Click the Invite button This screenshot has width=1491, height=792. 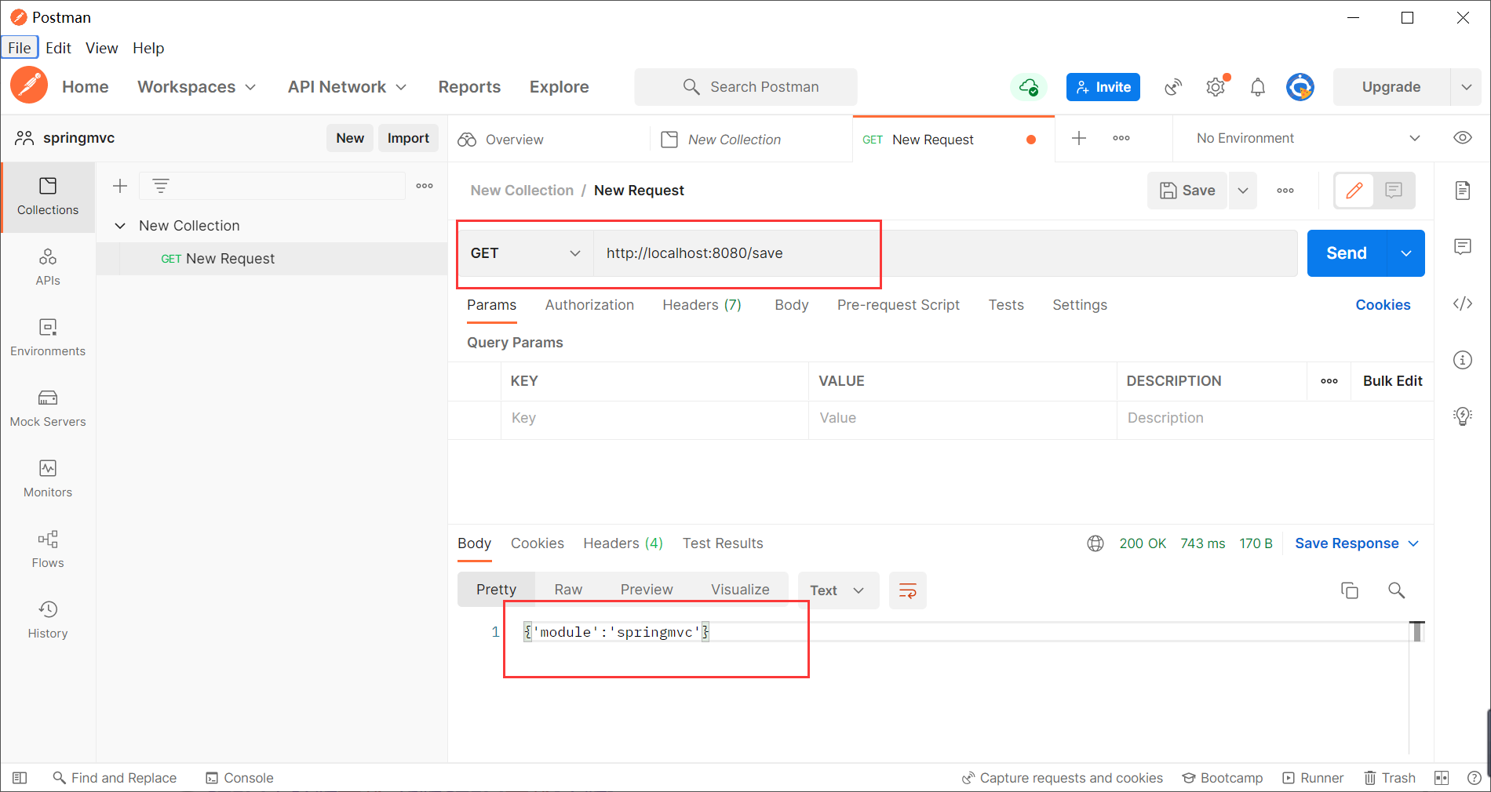pyautogui.click(x=1103, y=87)
